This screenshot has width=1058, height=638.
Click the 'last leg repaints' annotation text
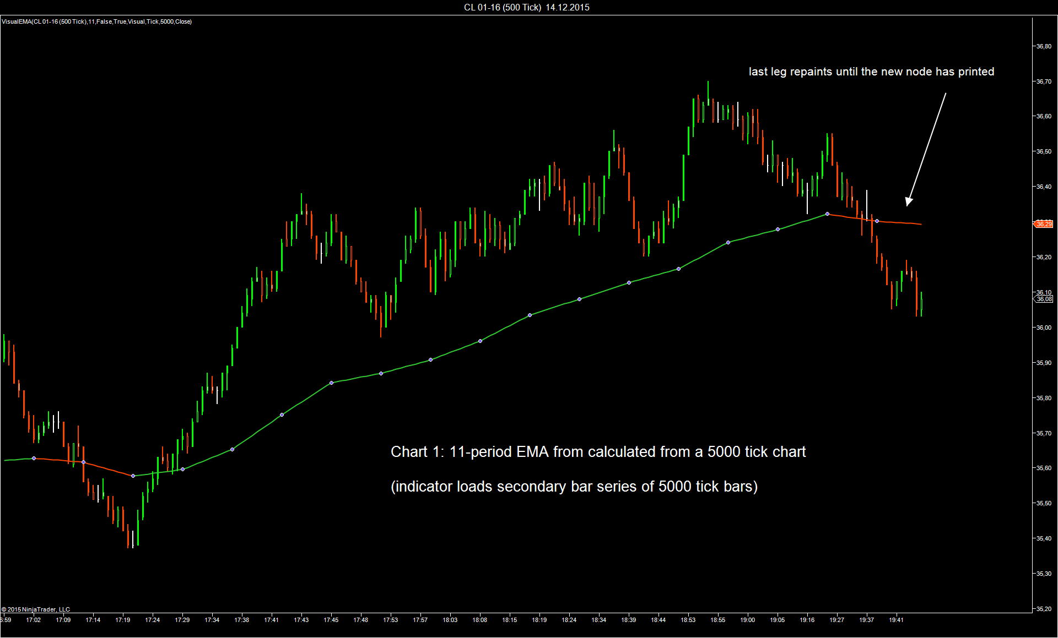pyautogui.click(x=871, y=72)
